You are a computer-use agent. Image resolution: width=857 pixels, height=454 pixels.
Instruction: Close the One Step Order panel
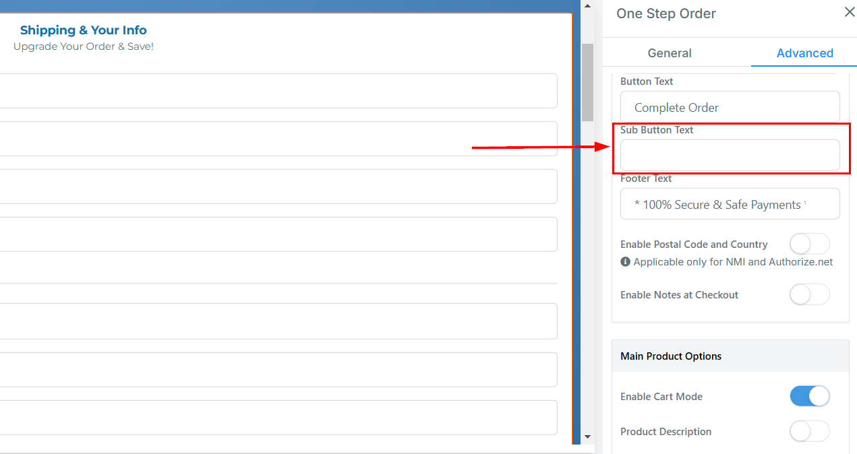pos(849,12)
